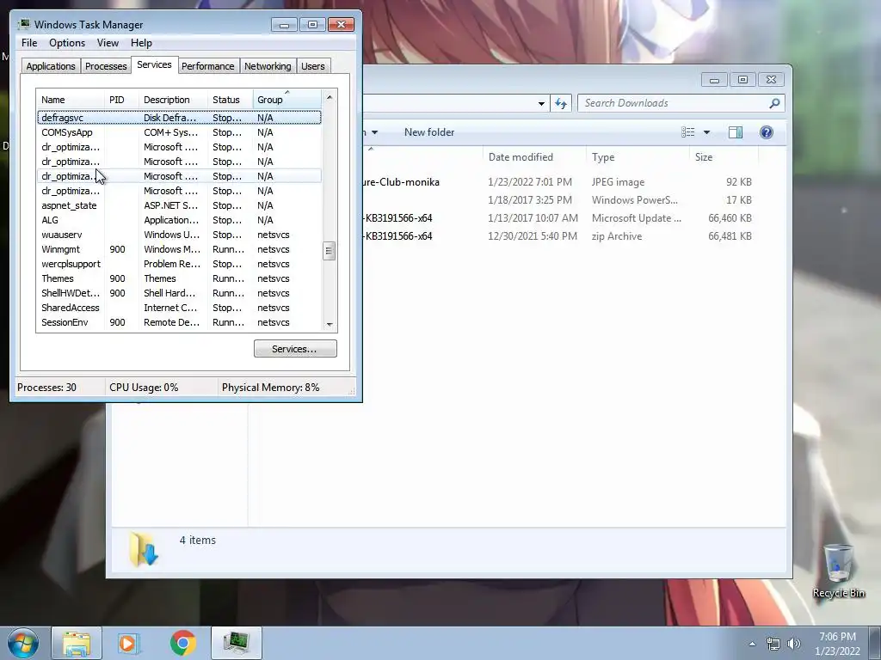881x660 pixels.
Task: Open the Recycle Bin desktop icon
Action: pos(838,571)
